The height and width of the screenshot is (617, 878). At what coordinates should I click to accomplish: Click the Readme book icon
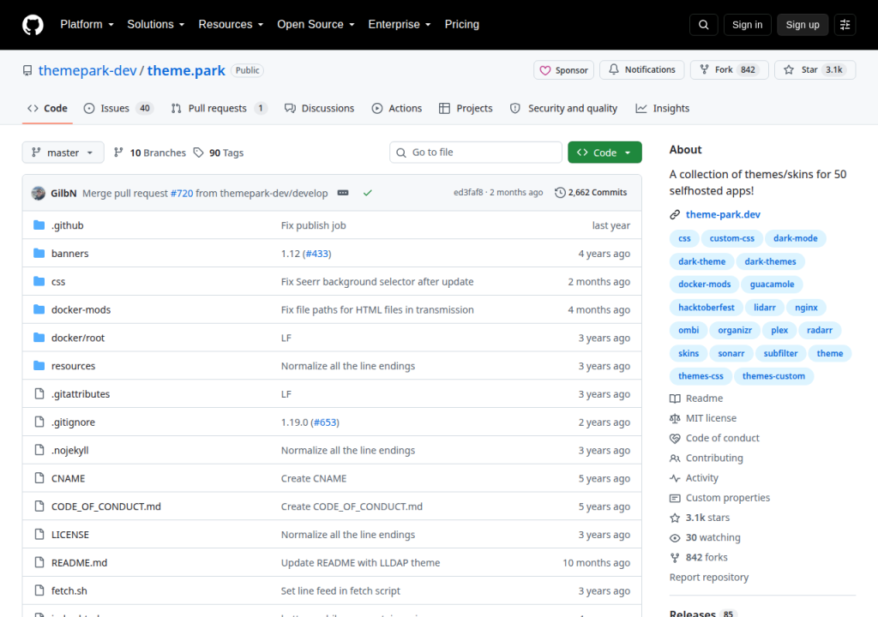click(675, 398)
